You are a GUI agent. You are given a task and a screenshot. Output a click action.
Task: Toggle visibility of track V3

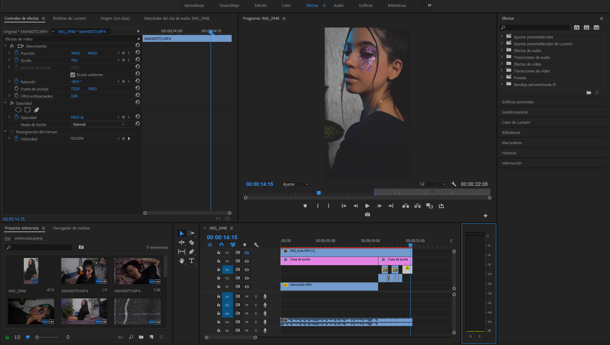click(x=247, y=270)
